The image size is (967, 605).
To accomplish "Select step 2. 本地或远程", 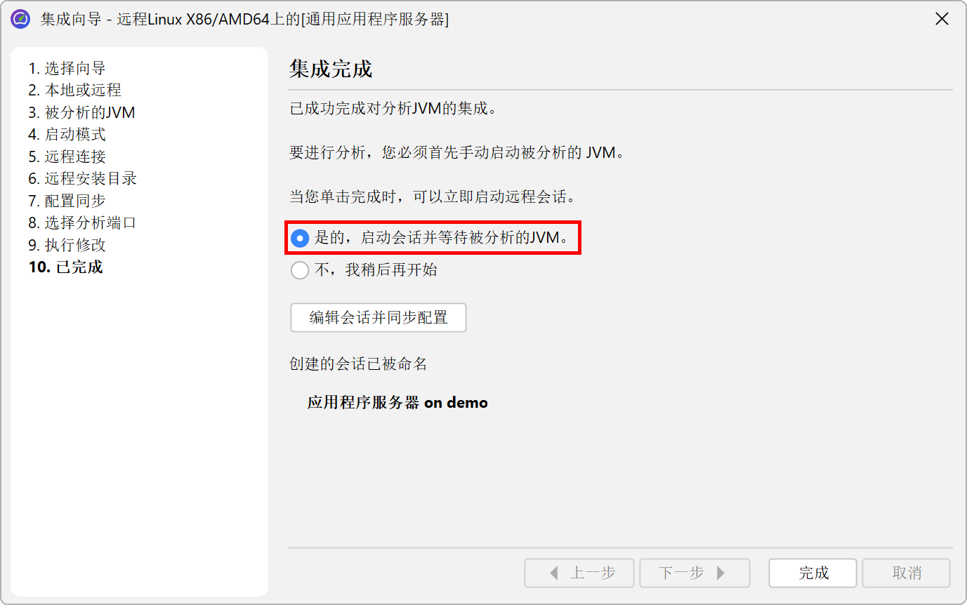I will tap(75, 90).
